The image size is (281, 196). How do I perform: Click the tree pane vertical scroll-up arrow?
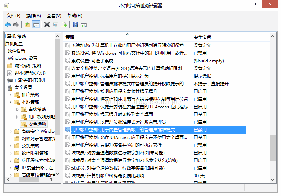pos(57,36)
